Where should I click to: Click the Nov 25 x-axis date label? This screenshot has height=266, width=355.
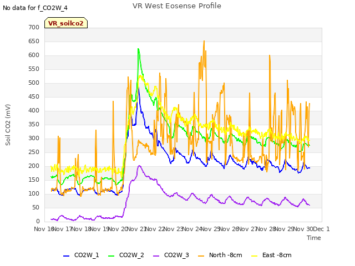pyautogui.click(x=211, y=229)
